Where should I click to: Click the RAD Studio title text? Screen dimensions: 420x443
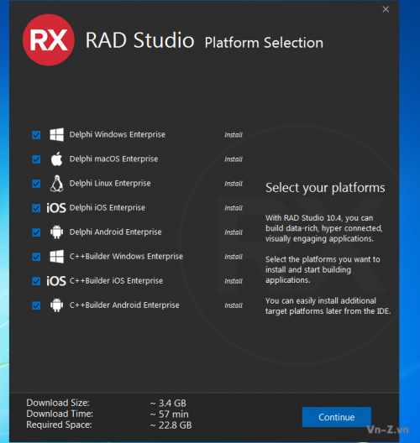click(139, 40)
